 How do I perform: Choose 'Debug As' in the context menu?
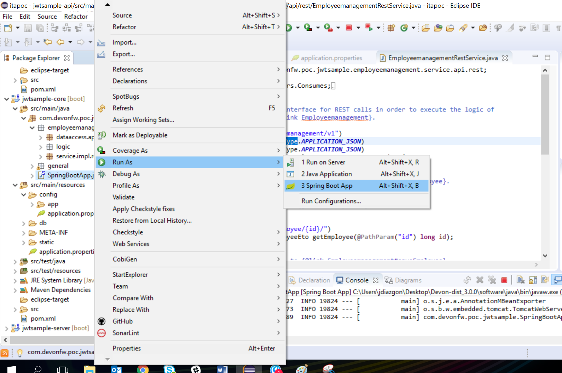point(126,174)
